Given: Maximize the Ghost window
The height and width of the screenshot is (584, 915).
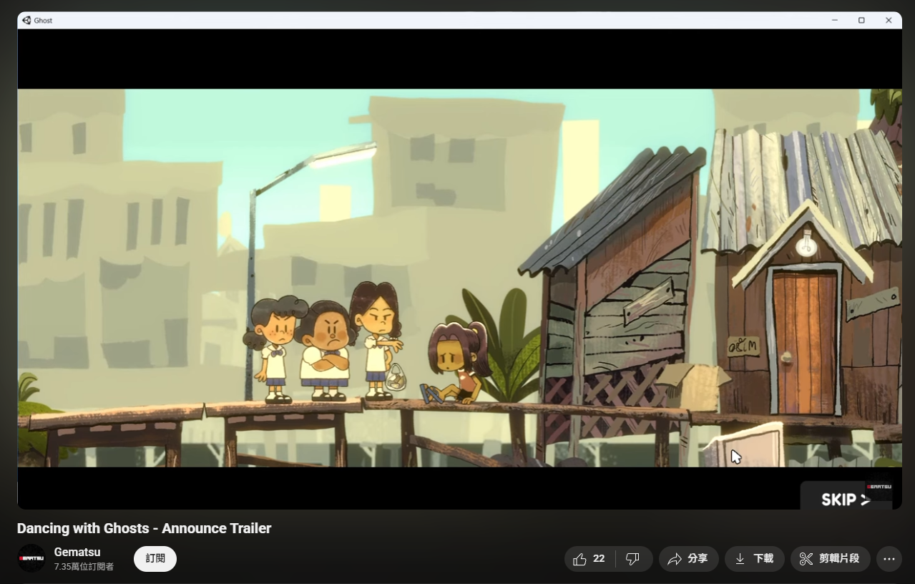Looking at the screenshot, I should tap(861, 20).
